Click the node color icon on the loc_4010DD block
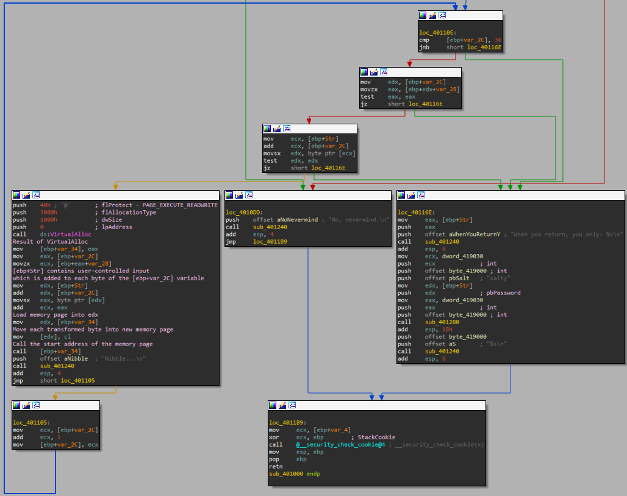The height and width of the screenshot is (496, 627). point(231,195)
